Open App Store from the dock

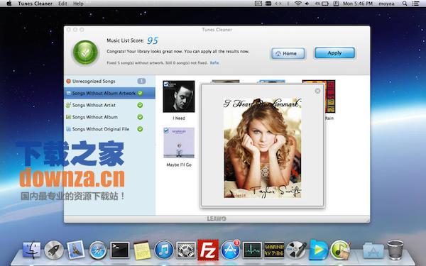pos(230,250)
